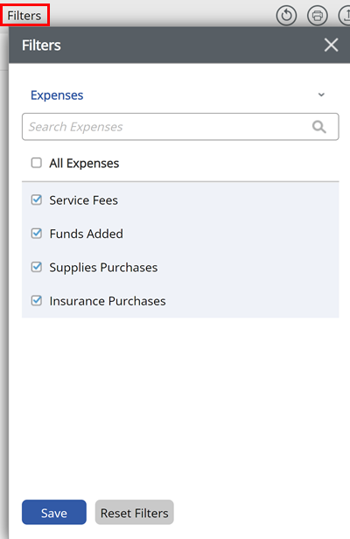Image resolution: width=350 pixels, height=539 pixels.
Task: Select the Supplies Purchases label
Action: point(103,268)
